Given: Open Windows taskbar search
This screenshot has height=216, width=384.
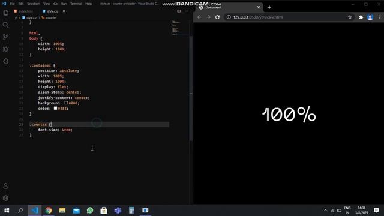Looking at the screenshot, I should point(20,211).
